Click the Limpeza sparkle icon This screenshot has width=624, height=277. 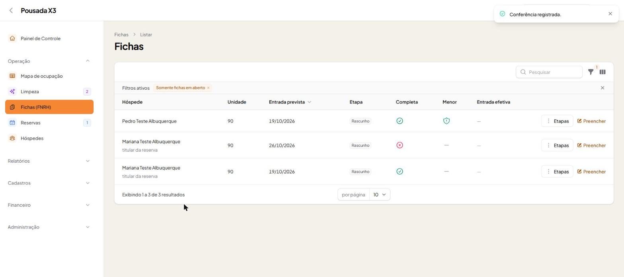click(x=12, y=92)
